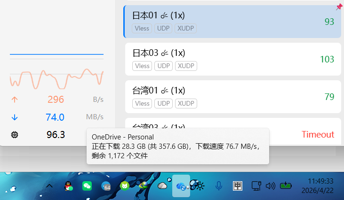This screenshot has height=200, width=344.
Task: Click the B/s upload unit label
Action: 98,100
